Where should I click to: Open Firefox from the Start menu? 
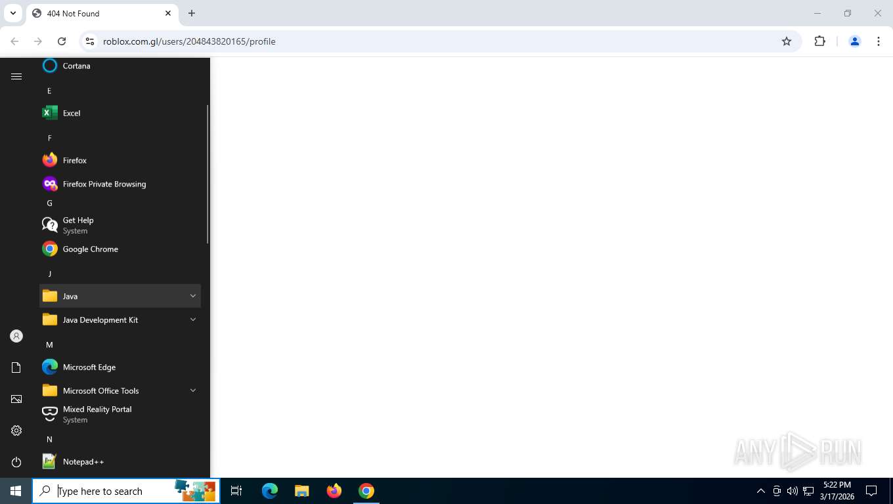120,160
